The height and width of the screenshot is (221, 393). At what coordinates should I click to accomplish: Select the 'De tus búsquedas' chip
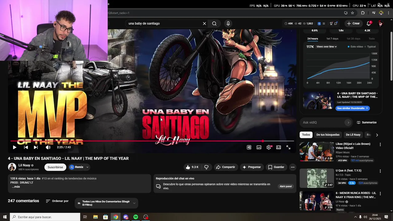pyautogui.click(x=328, y=135)
